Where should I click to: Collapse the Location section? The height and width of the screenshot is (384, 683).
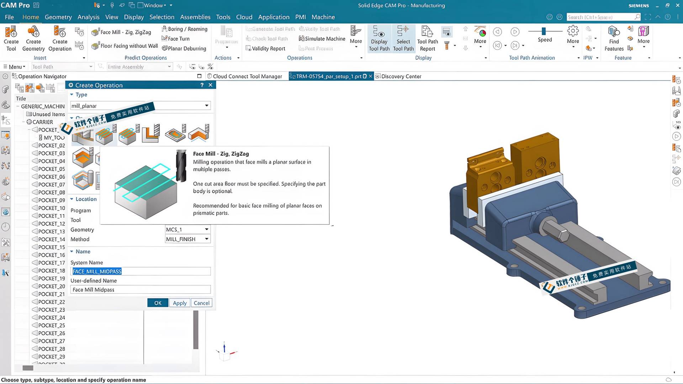(72, 199)
